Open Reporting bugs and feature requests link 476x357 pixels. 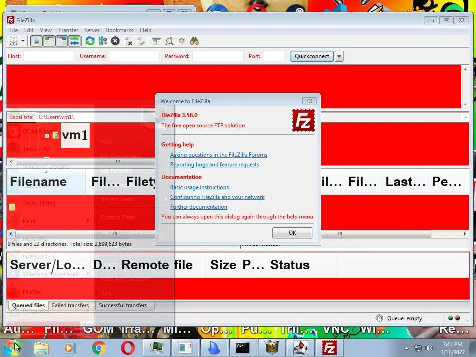pos(214,165)
